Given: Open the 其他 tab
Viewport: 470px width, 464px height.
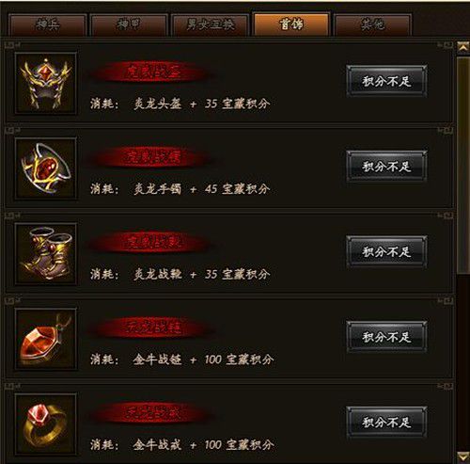Looking at the screenshot, I should coord(372,24).
